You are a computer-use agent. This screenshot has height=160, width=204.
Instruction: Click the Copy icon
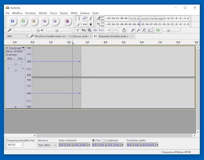click(x=84, y=30)
